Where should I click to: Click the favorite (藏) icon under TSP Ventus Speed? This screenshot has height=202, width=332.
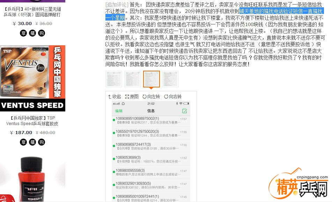pos(32,142)
